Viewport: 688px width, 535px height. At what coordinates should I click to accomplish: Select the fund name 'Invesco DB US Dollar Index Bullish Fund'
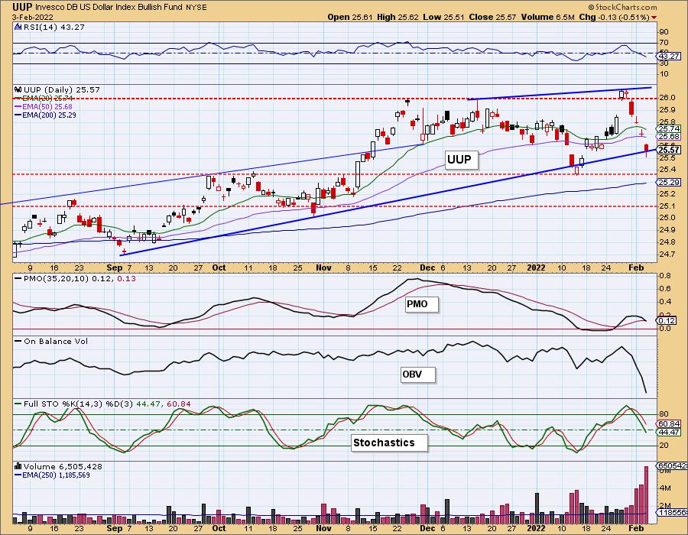pyautogui.click(x=108, y=8)
